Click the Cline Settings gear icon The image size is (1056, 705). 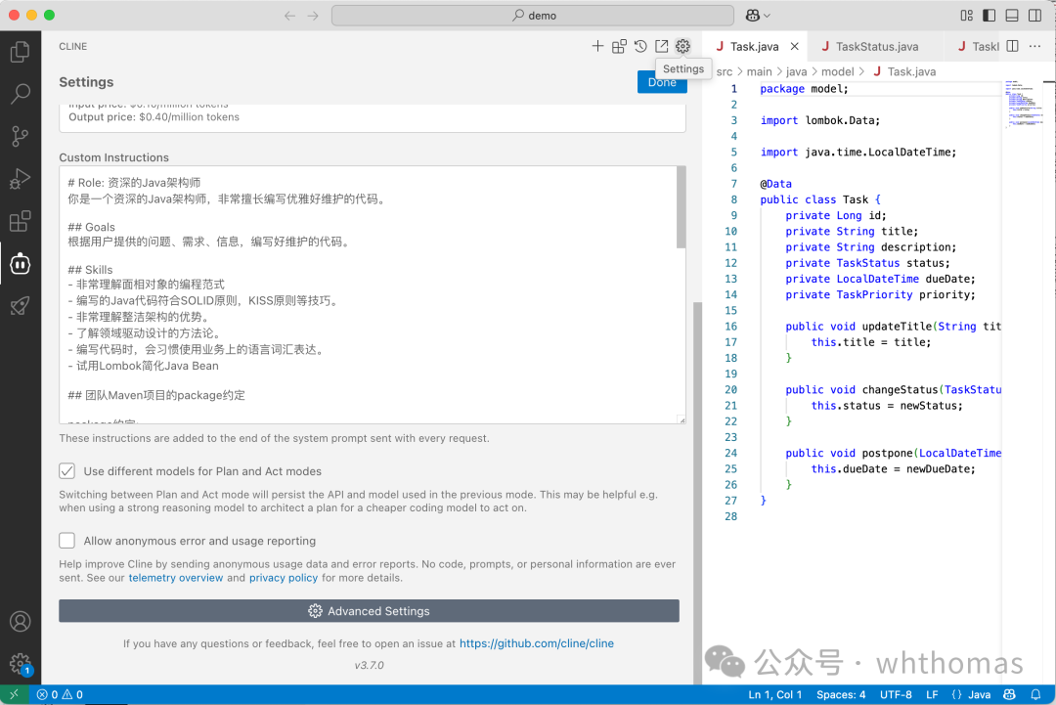[x=682, y=46]
